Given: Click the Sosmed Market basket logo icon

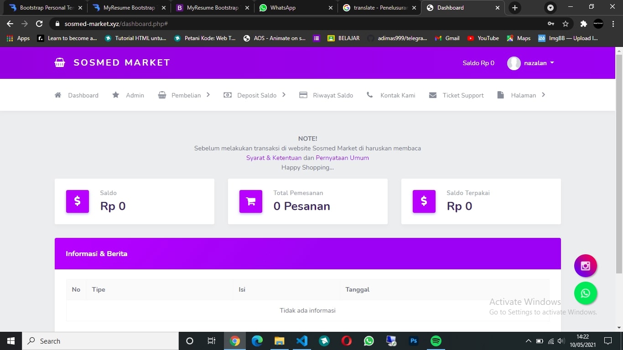Looking at the screenshot, I should tap(60, 63).
